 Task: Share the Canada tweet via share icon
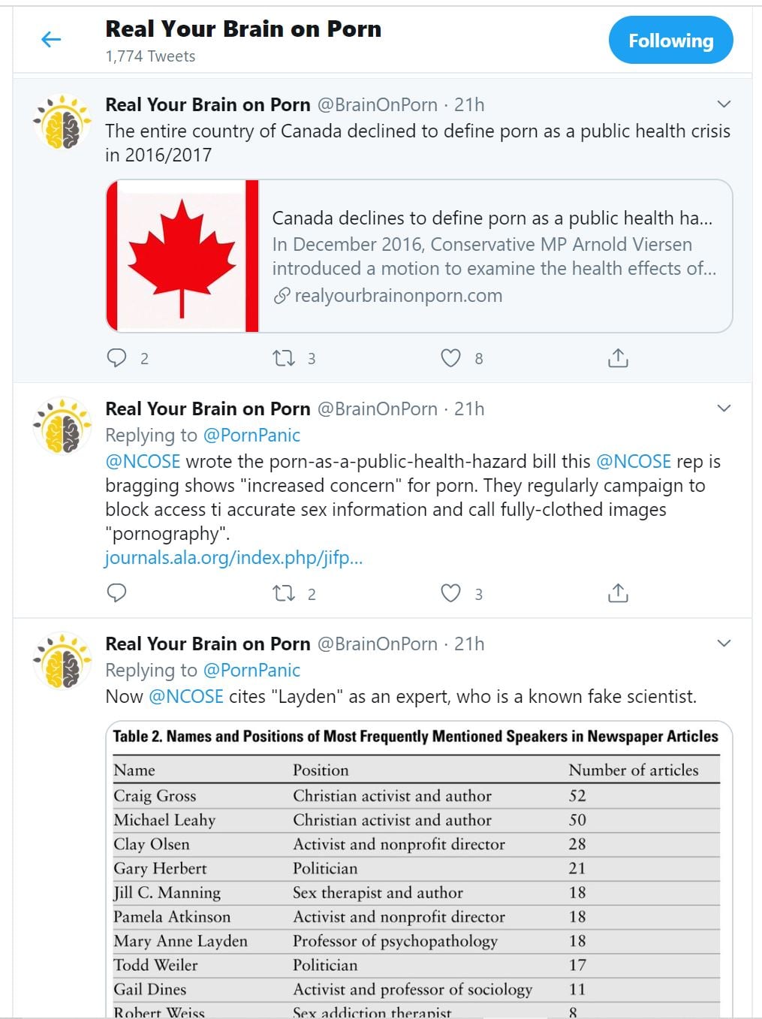pos(617,357)
